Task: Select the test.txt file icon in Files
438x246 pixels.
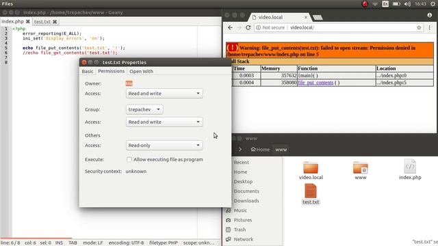Action: [x=311, y=191]
